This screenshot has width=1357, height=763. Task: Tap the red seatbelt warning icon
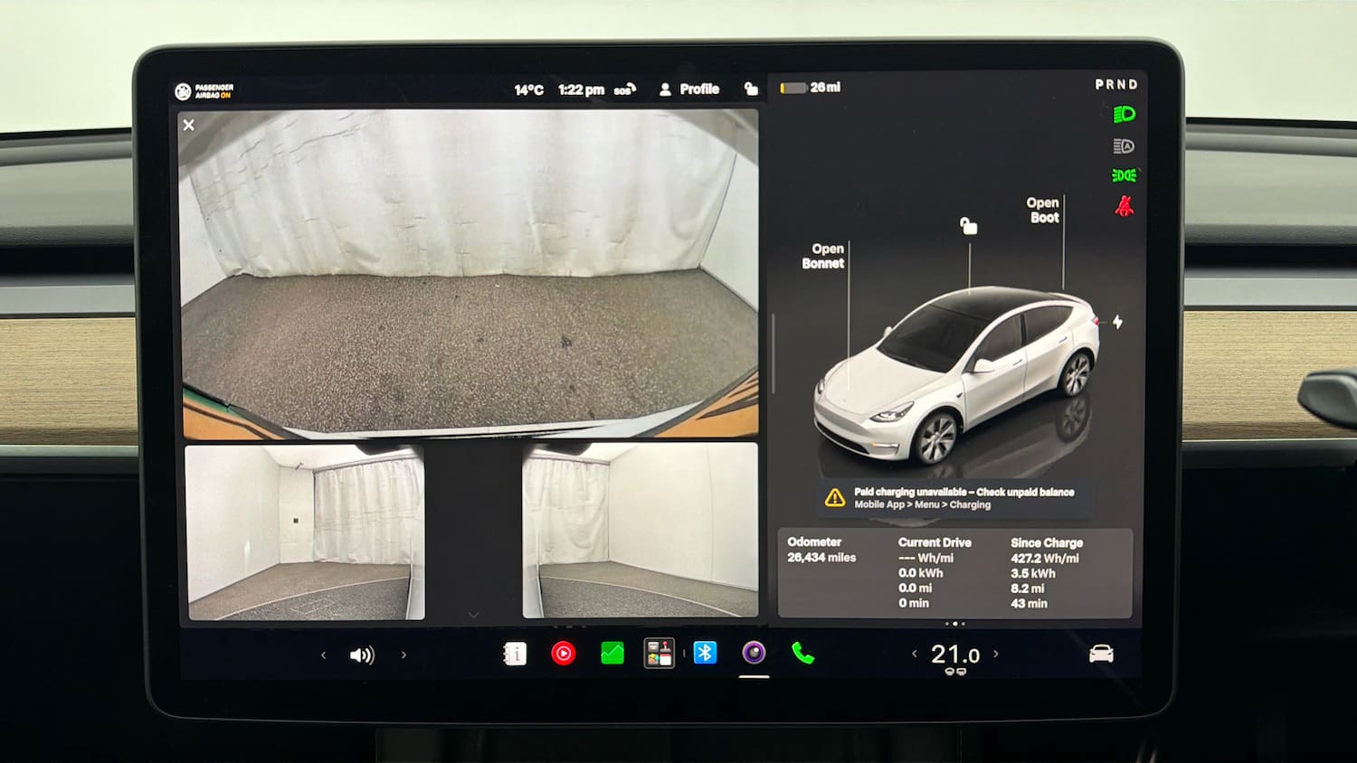tap(1124, 206)
